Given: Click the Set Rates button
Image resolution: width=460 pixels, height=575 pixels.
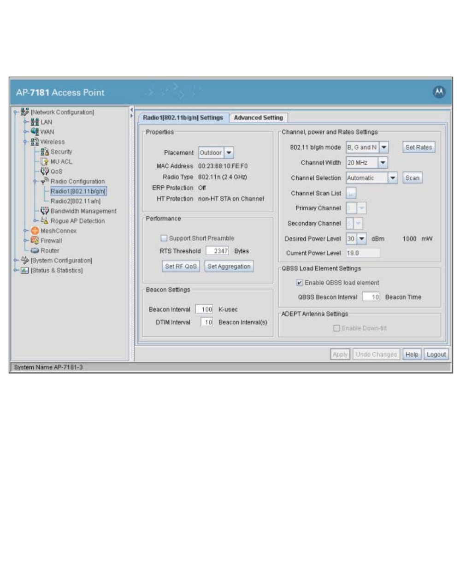Looking at the screenshot, I should pyautogui.click(x=419, y=148).
